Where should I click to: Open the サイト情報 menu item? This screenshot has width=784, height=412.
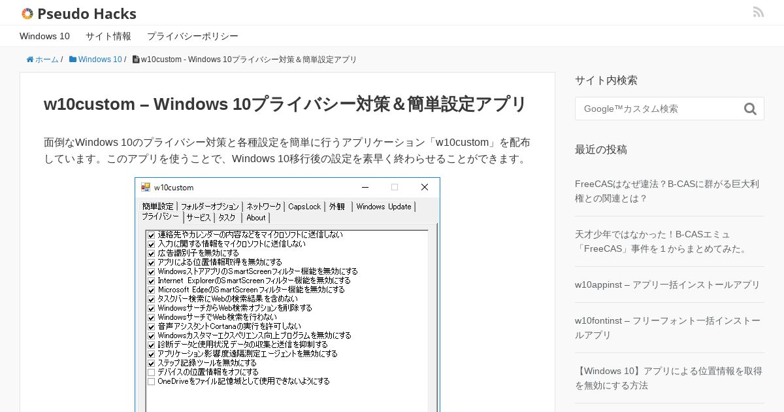click(x=108, y=36)
